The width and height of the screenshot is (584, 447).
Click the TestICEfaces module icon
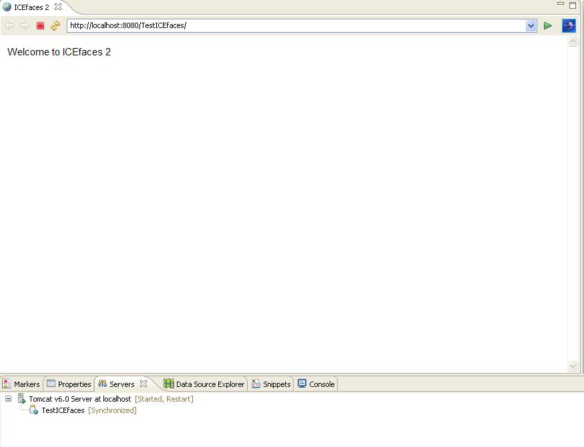(33, 410)
